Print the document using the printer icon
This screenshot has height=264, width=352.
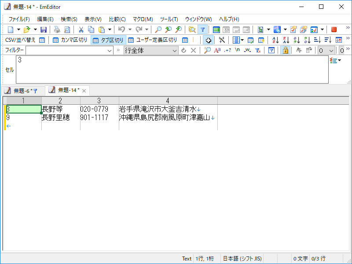click(x=57, y=29)
